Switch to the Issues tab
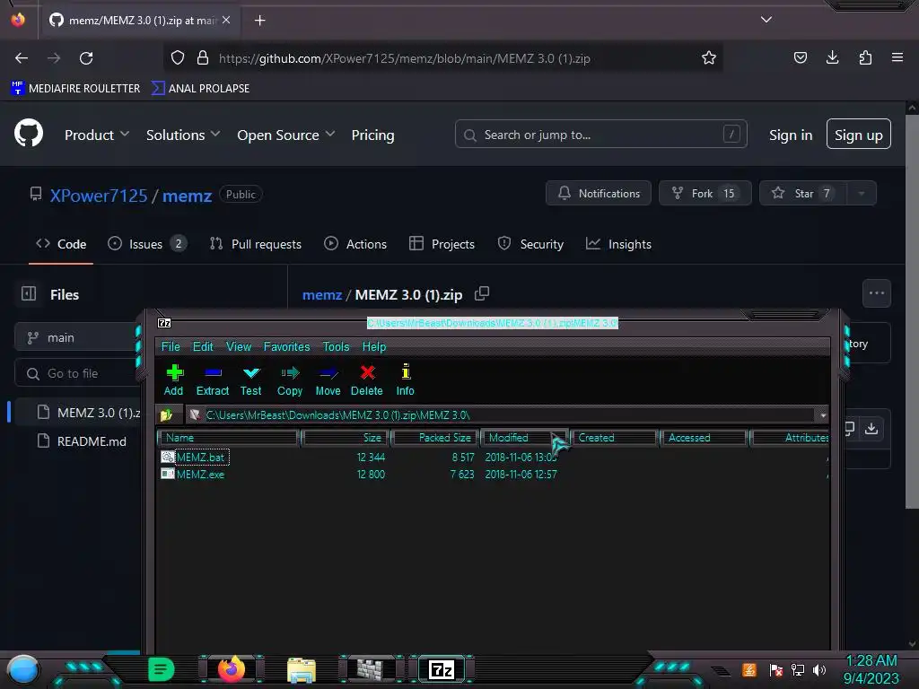Viewport: 919px width, 689px height. 147,244
